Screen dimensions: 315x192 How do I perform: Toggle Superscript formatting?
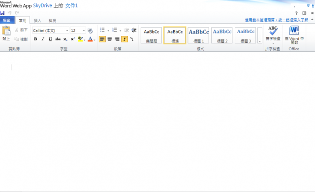(73, 39)
